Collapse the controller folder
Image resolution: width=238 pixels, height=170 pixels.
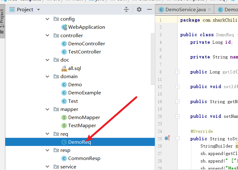tap(48, 36)
